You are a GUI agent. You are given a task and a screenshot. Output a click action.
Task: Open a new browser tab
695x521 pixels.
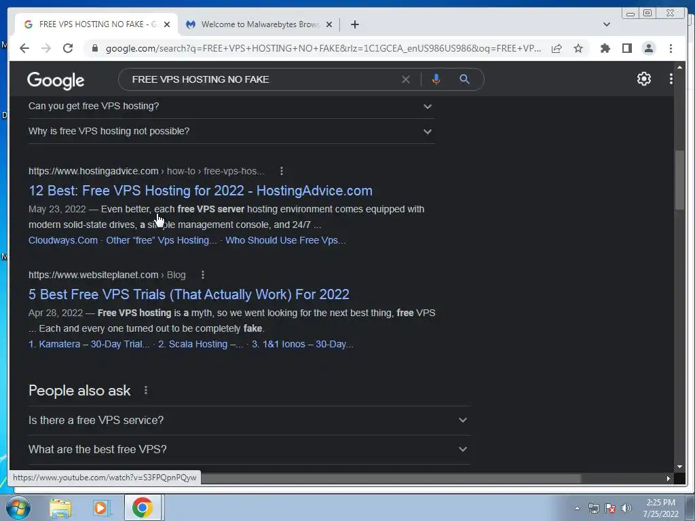pos(354,24)
